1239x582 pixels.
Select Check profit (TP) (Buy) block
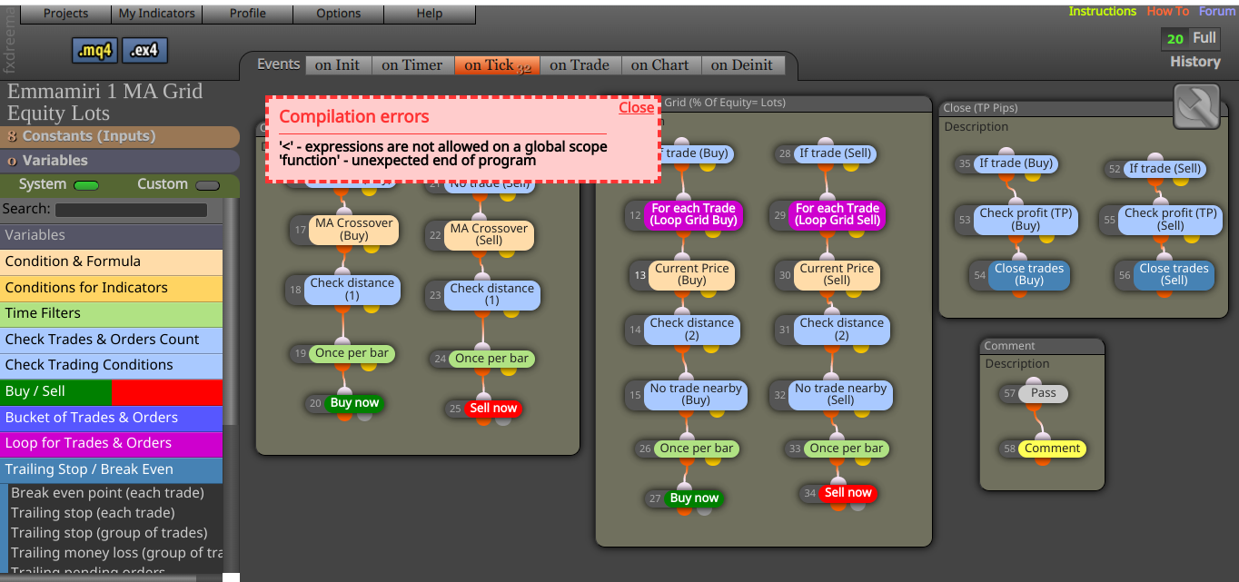coord(1026,220)
